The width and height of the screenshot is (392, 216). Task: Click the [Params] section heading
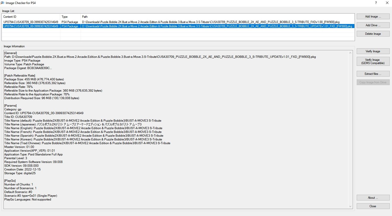click(x=10, y=106)
